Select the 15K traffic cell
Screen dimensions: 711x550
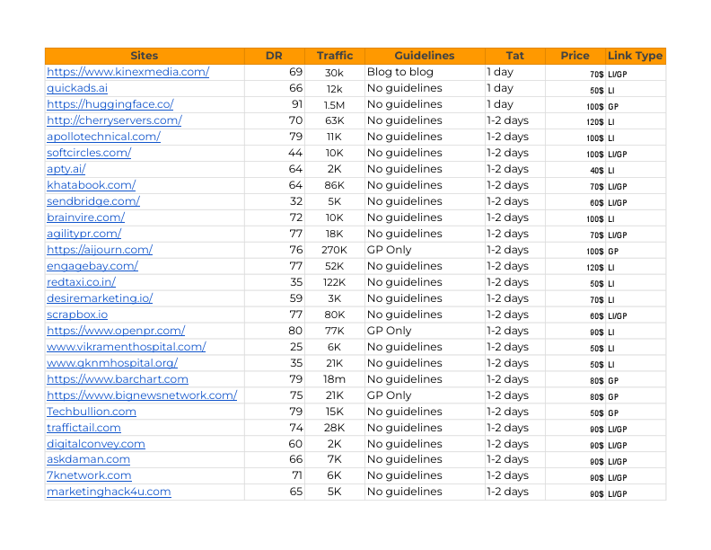pos(335,412)
